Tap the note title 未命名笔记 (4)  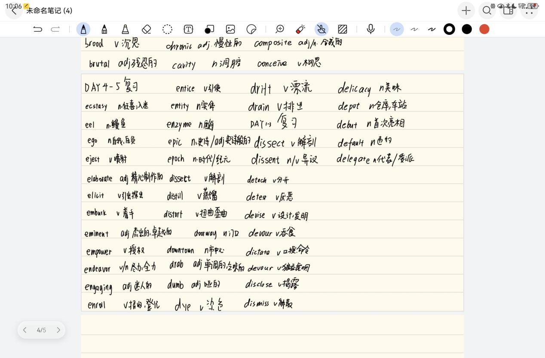coord(49,11)
